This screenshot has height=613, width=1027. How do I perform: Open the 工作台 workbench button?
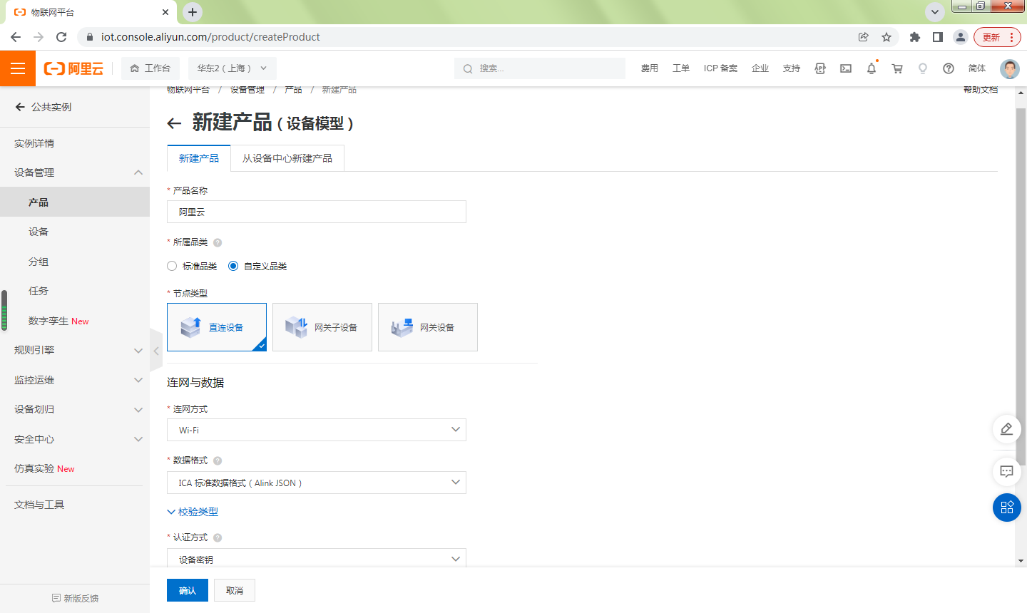coord(150,68)
